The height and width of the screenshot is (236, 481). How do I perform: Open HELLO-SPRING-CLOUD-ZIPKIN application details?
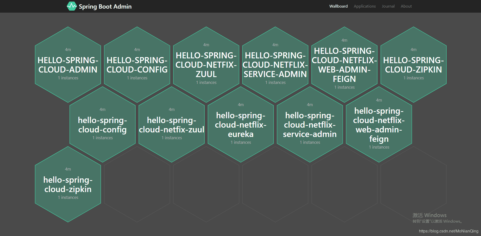413,63
